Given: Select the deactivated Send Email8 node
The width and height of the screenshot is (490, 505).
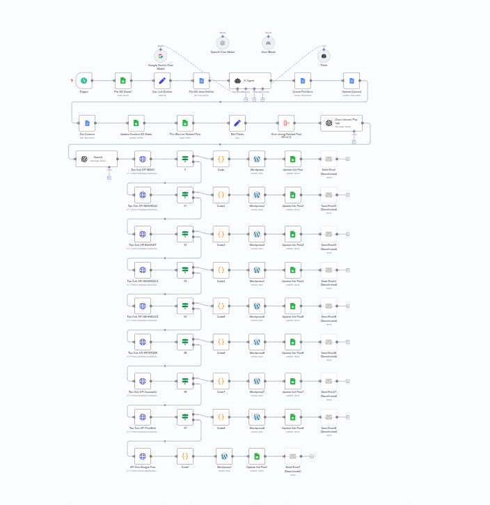Looking at the screenshot, I should 329,417.
